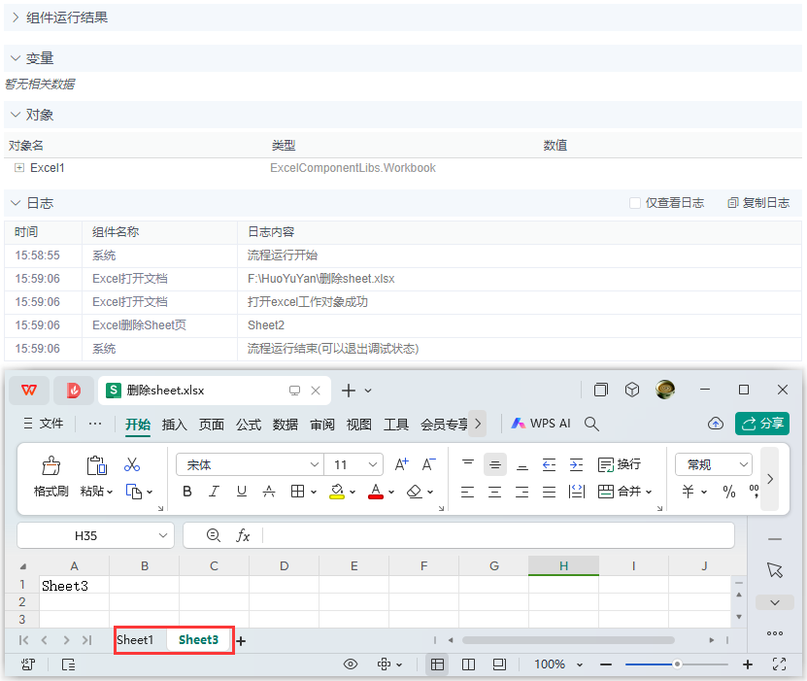Toggle Bold formatting
807x681 pixels.
coord(186,492)
